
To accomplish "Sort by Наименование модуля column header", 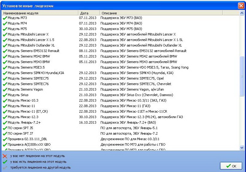I will (40, 13).
